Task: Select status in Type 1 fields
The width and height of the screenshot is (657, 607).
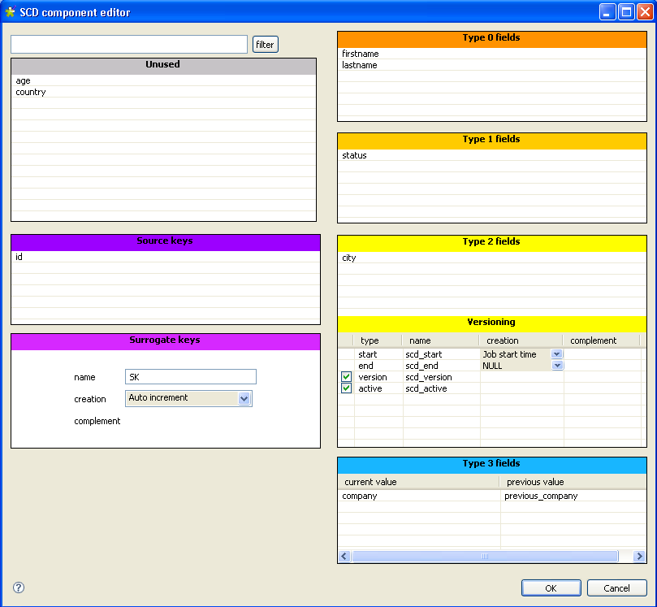Action: pyautogui.click(x=354, y=155)
